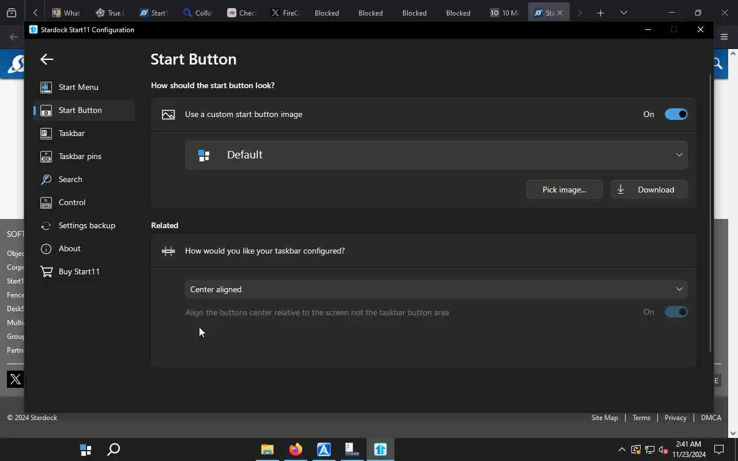The width and height of the screenshot is (738, 461).
Task: Switch to the Colla browser tab
Action: coord(198,13)
